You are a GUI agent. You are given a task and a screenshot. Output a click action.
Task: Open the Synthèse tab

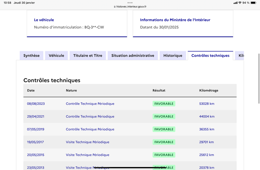32,56
